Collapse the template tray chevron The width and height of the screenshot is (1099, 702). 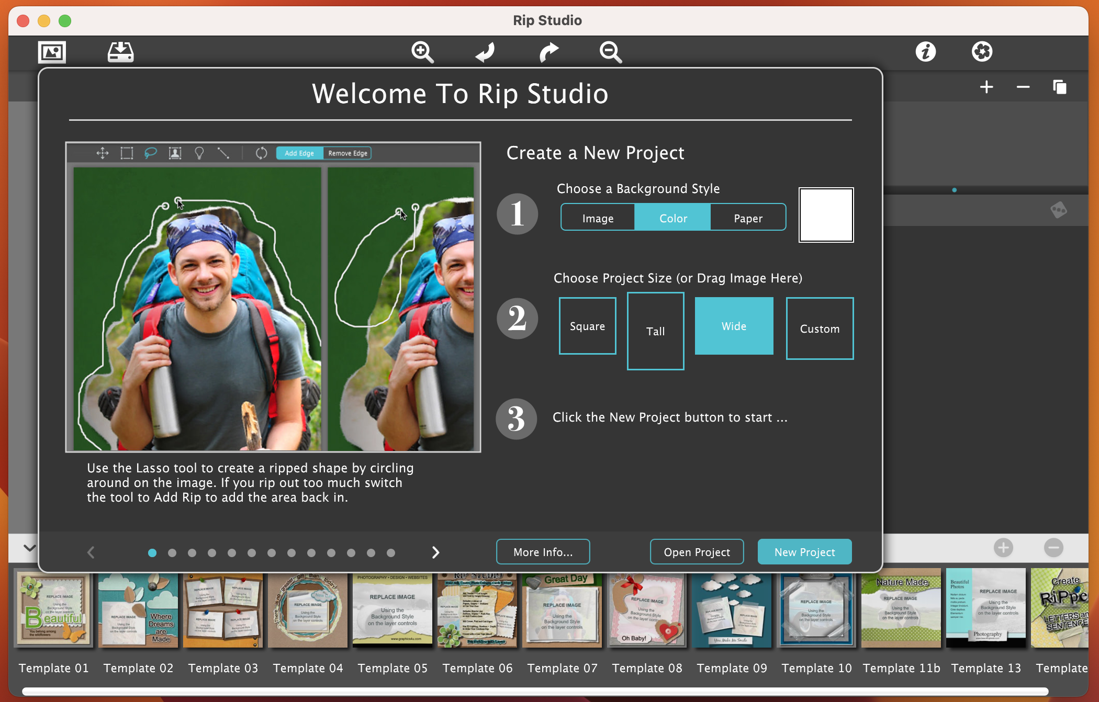30,548
